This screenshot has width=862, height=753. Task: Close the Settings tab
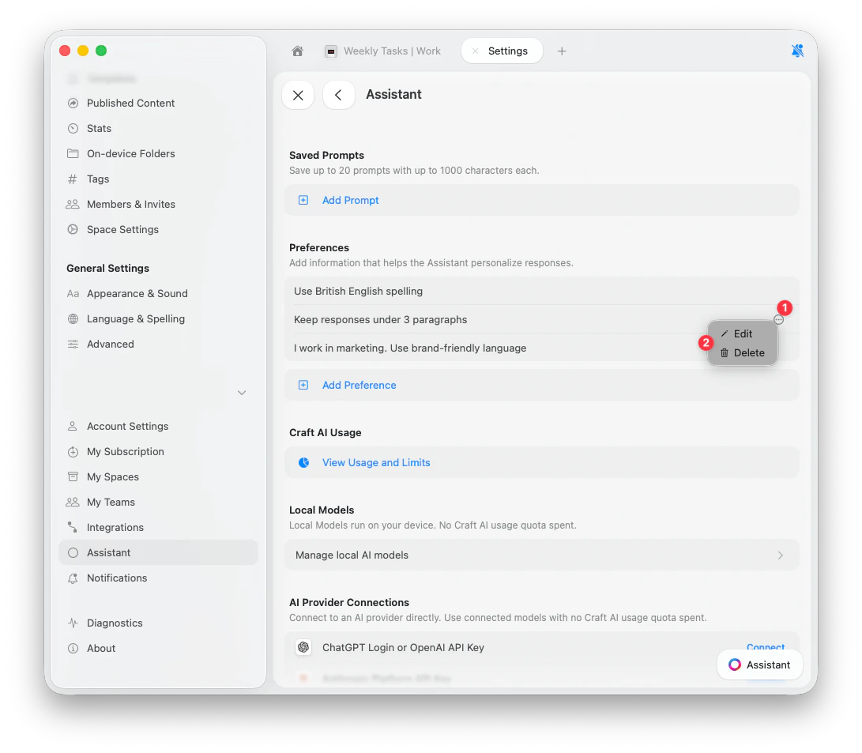click(475, 51)
